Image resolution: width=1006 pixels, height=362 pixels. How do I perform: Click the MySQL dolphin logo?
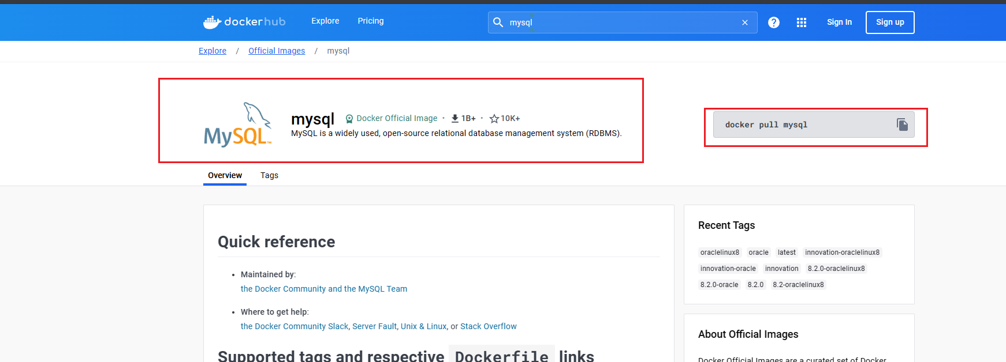[238, 125]
